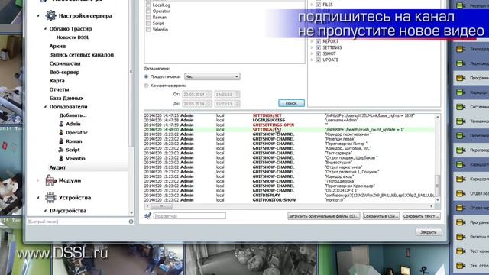Tick the LocalLog checkbox

coord(148,5)
